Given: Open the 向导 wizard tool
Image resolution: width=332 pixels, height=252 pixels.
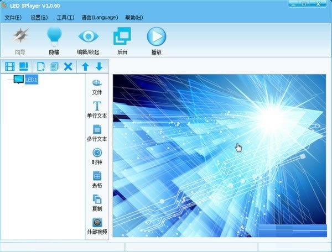Looking at the screenshot, I should coord(20,41).
